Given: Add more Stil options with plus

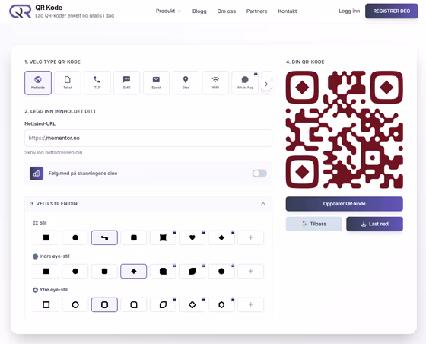Looking at the screenshot, I should [251, 237].
